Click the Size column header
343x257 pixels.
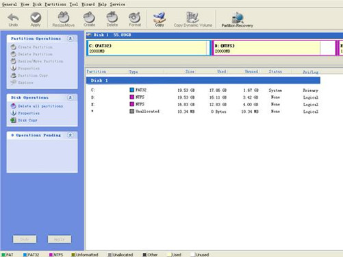(190, 71)
